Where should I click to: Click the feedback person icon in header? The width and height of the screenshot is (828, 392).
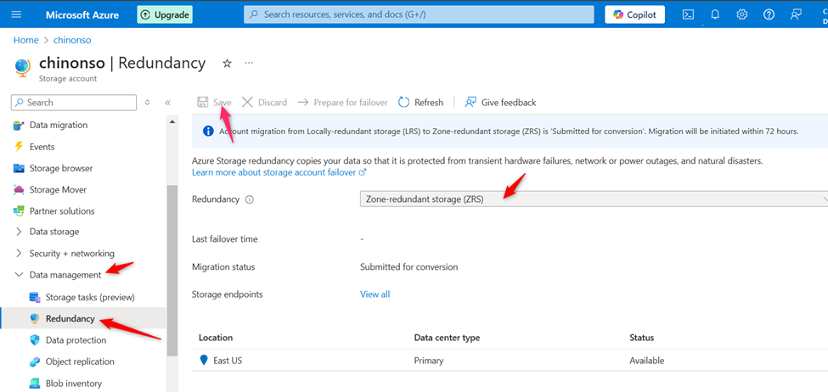click(x=796, y=14)
